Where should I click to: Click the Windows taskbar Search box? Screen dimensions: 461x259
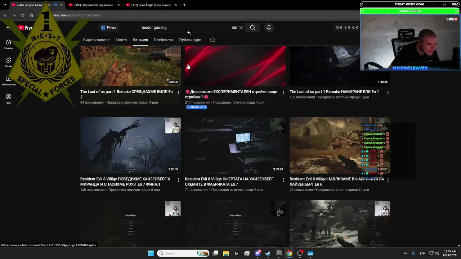pos(183,253)
